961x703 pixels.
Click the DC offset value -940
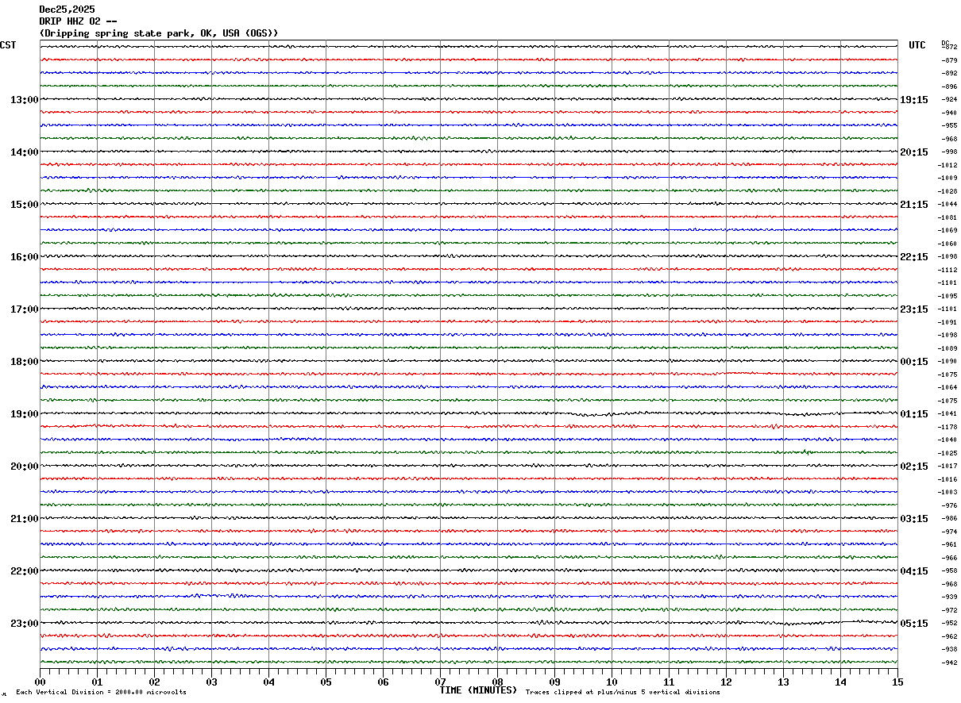(949, 113)
